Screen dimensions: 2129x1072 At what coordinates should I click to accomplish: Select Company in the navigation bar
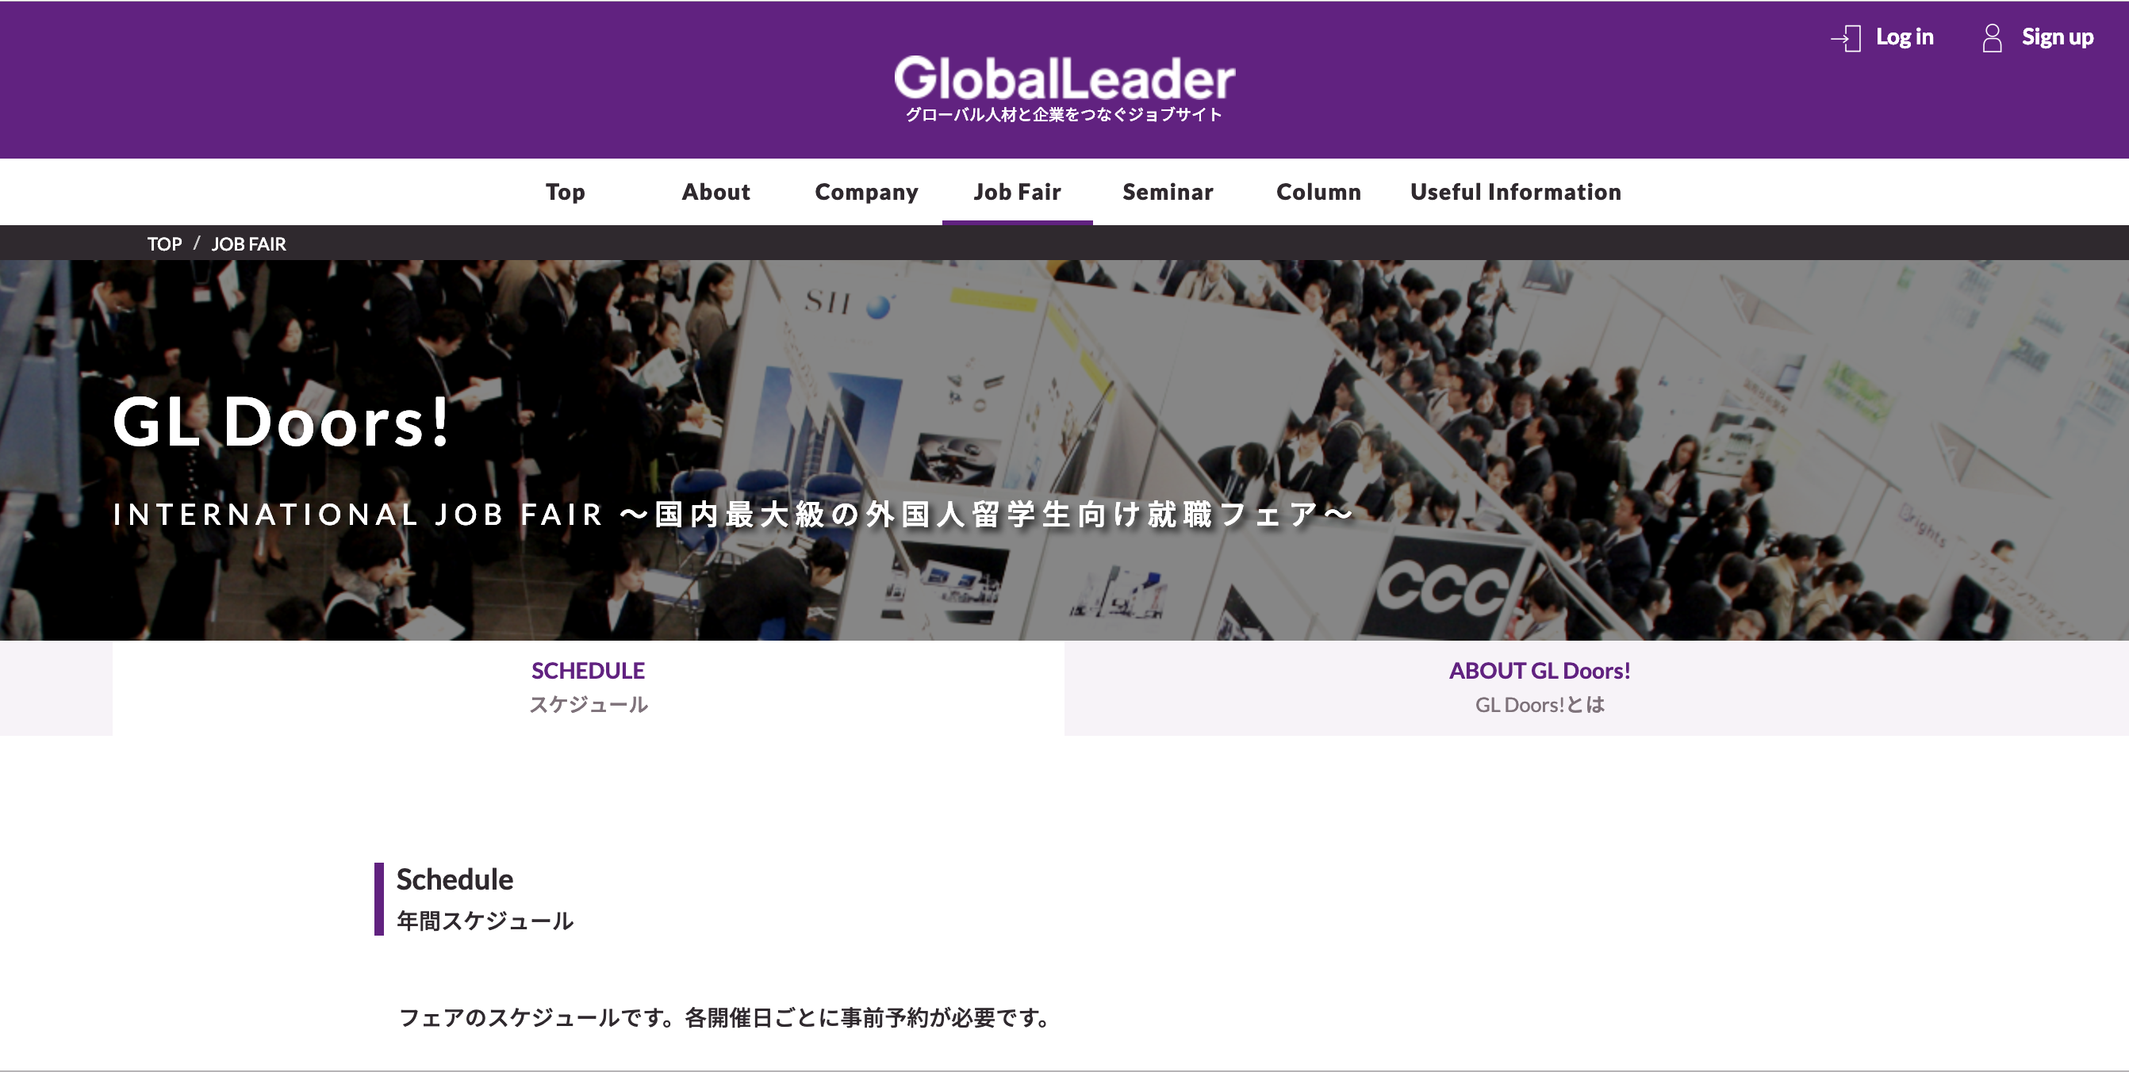[x=866, y=192]
